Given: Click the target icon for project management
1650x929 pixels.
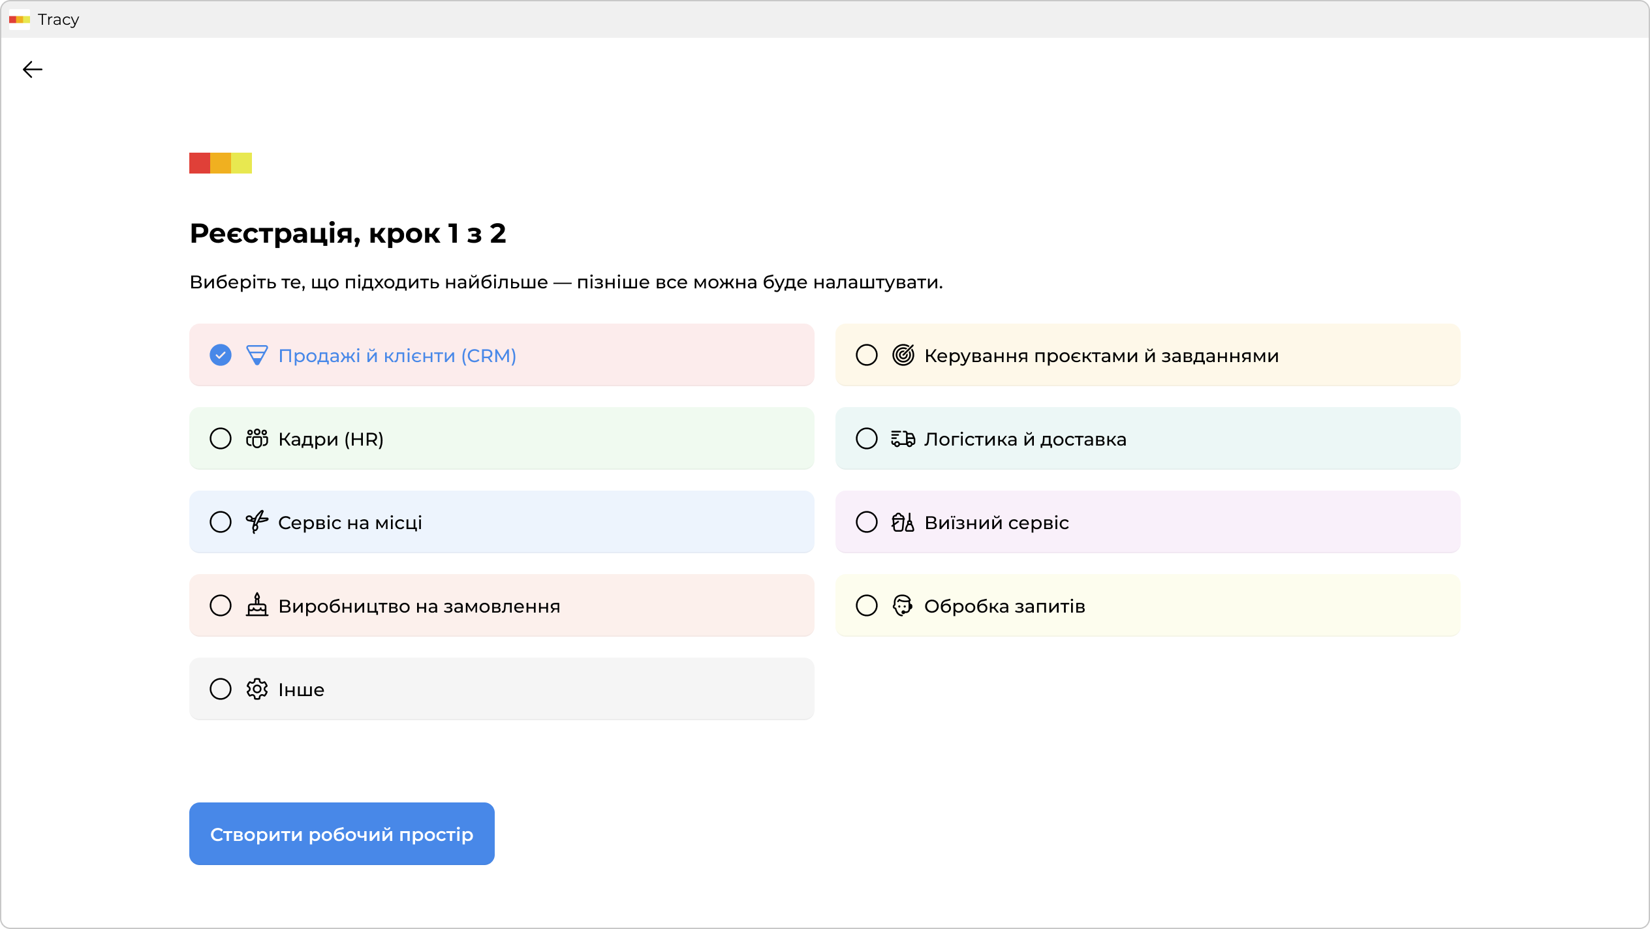Looking at the screenshot, I should pyautogui.click(x=903, y=356).
